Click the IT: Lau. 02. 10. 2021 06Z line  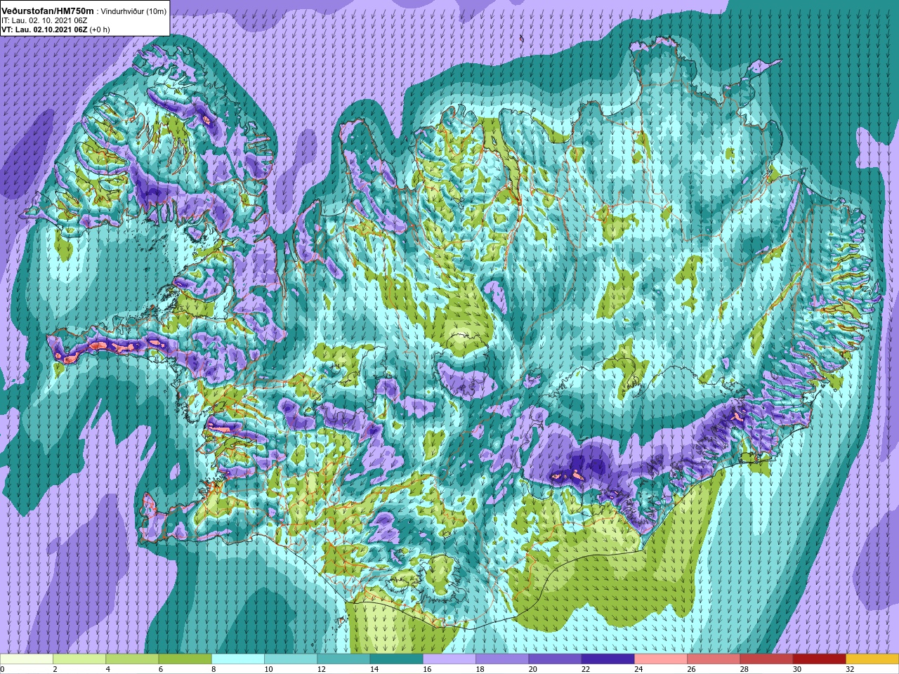click(44, 21)
